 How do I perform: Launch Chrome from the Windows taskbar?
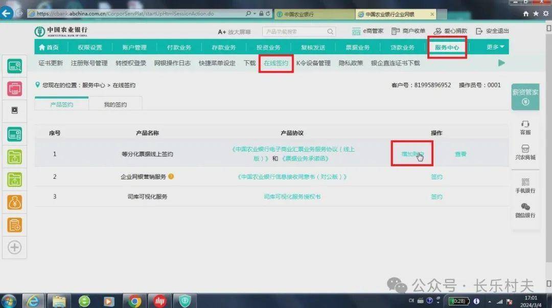click(x=134, y=301)
